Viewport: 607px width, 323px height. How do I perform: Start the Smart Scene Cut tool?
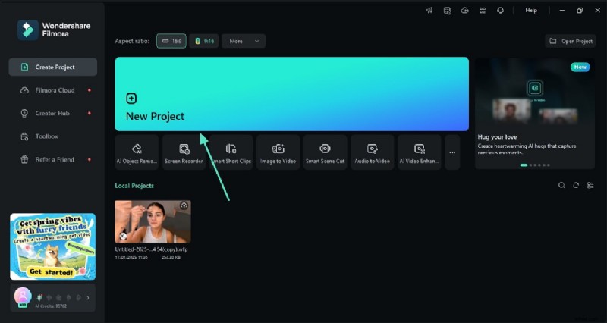click(325, 152)
